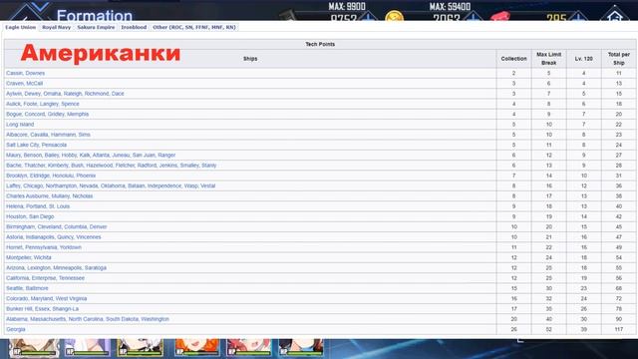Open the Cassin ship link

14,73
